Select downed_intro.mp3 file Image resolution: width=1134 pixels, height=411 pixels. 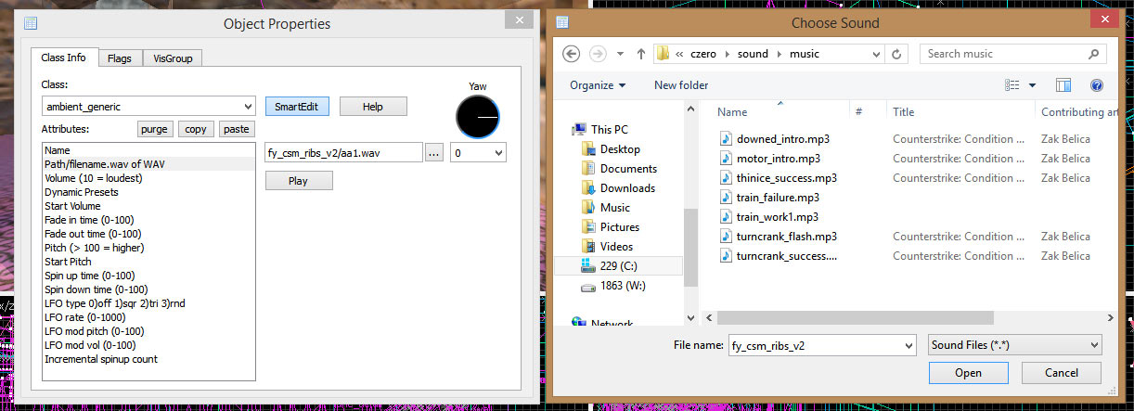click(782, 139)
